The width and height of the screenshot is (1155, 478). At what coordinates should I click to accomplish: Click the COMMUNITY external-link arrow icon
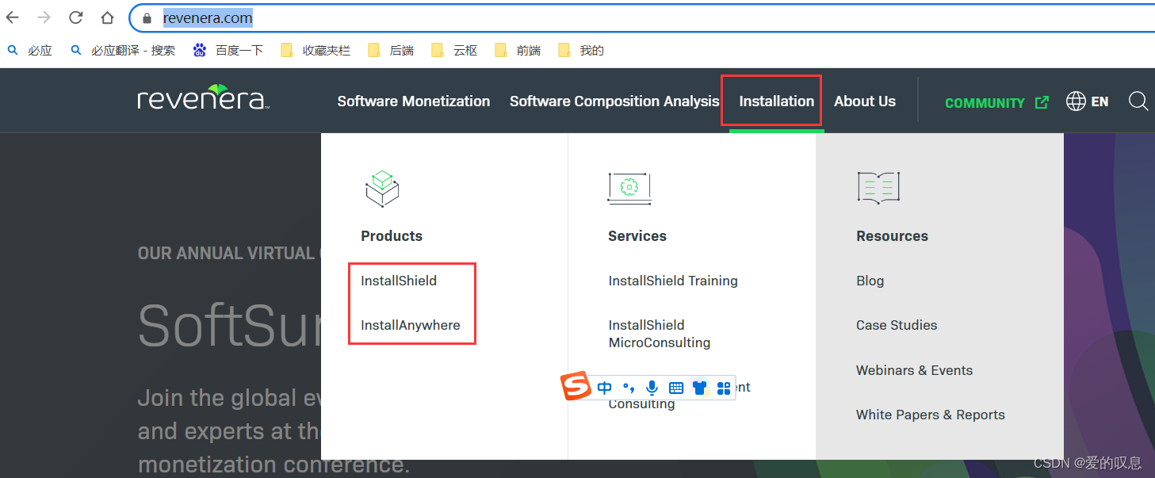tap(1042, 101)
